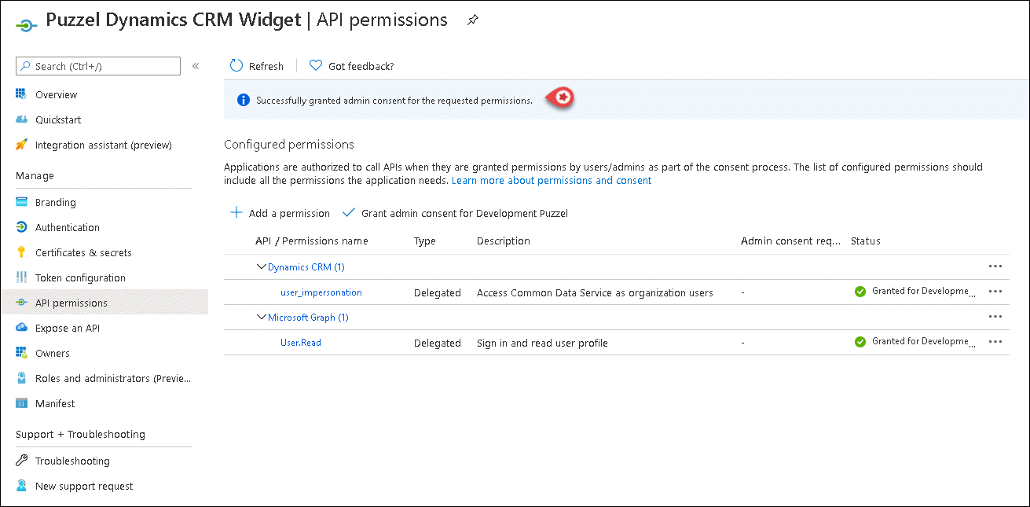Image resolution: width=1030 pixels, height=507 pixels.
Task: Collapse the Microsoft Graph (1) permission group
Action: [x=262, y=318]
